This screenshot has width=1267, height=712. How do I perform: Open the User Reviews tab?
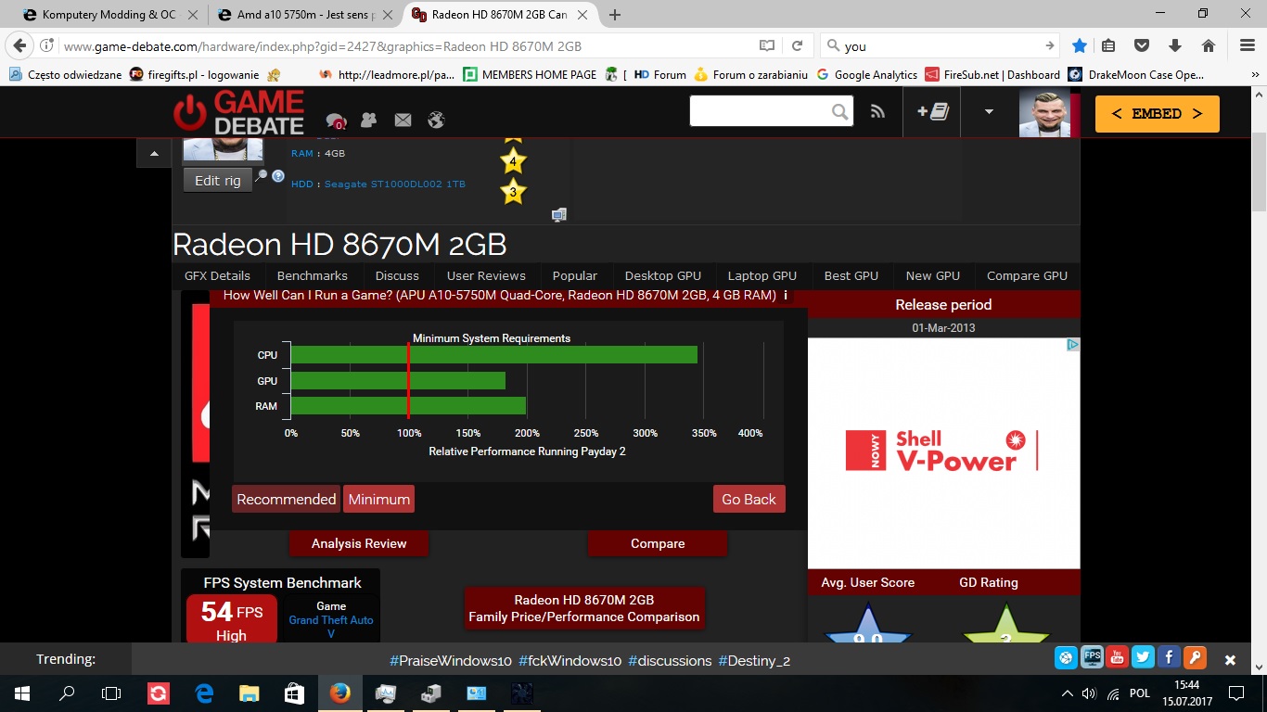point(486,275)
